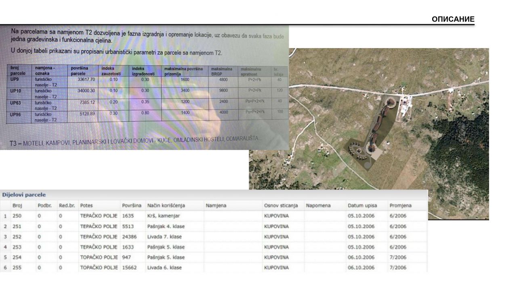Click the UP96 parcel cell
The height and width of the screenshot is (291, 517).
coord(16,115)
